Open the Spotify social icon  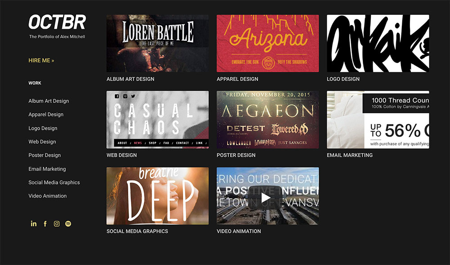click(68, 224)
